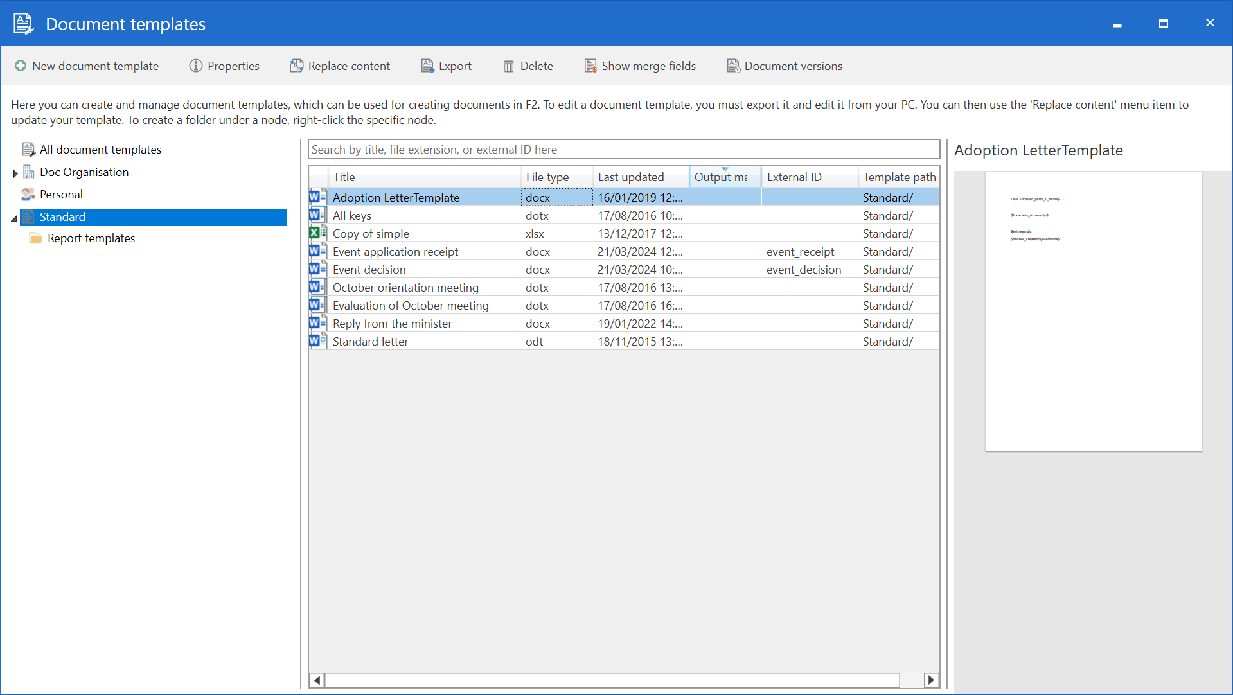
Task: Click Word icon beside Adoption LetterTemplate
Action: 317,197
